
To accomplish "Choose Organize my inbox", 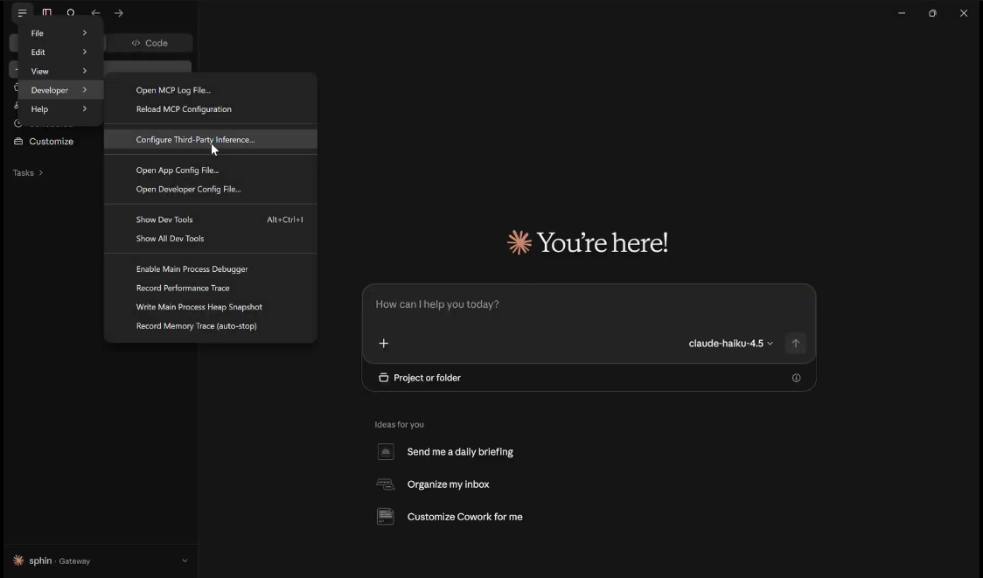I will 448,484.
